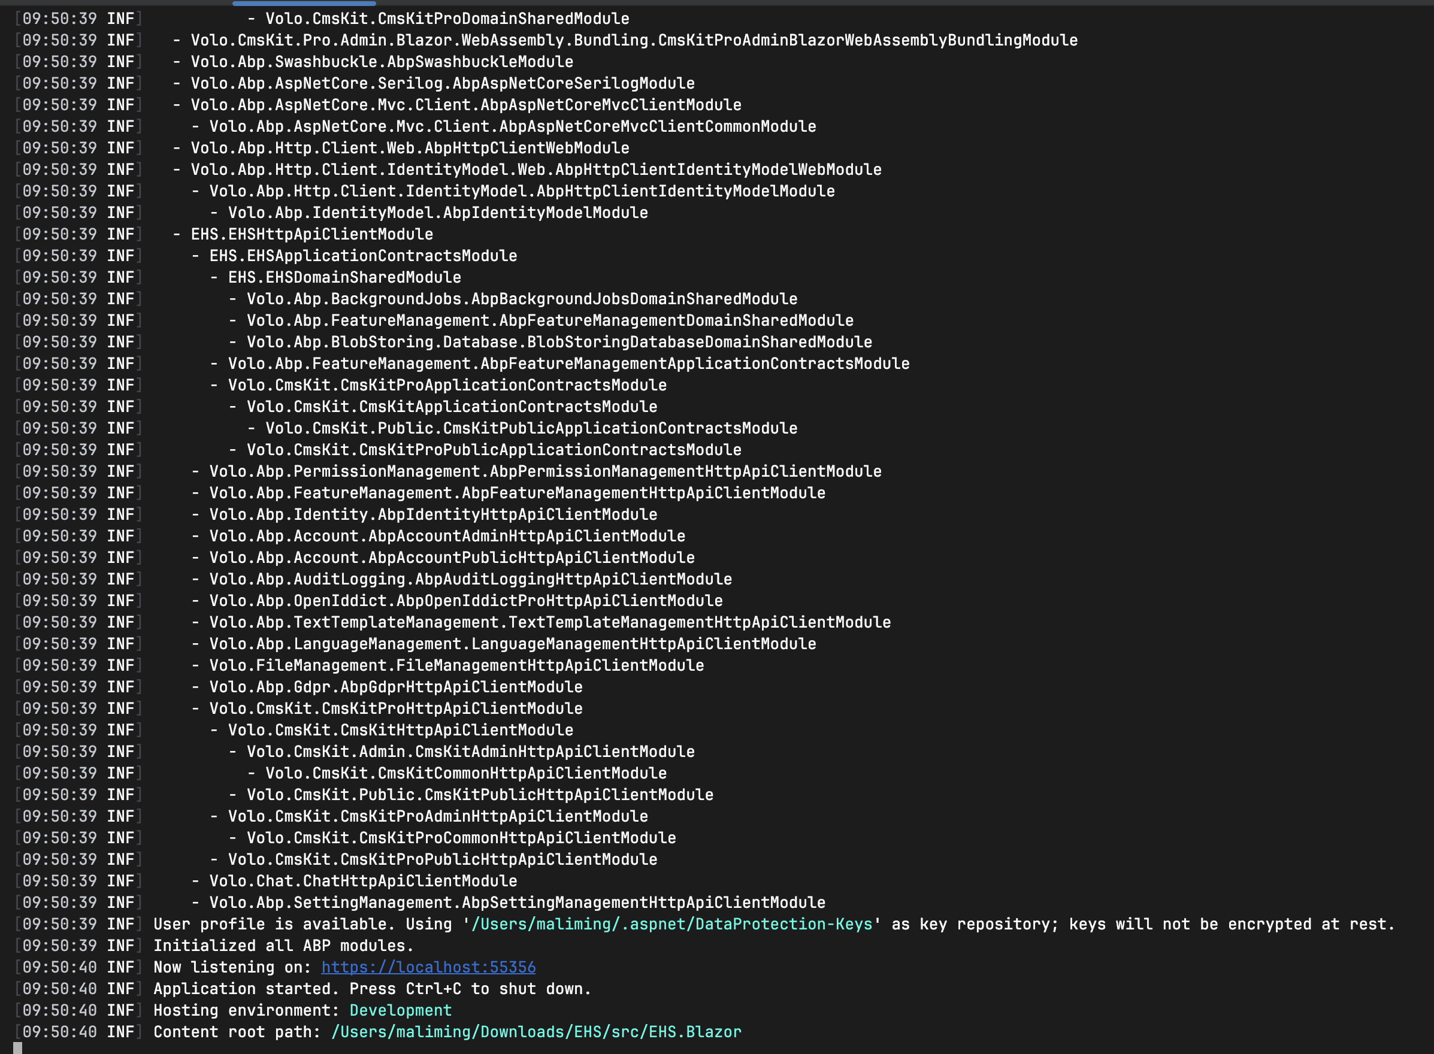Click the EHS.EHSHttpApiClientModule line
The height and width of the screenshot is (1054, 1434).
[x=311, y=234]
